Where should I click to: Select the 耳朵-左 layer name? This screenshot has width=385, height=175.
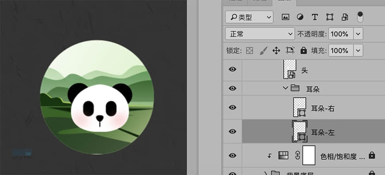tap(323, 132)
